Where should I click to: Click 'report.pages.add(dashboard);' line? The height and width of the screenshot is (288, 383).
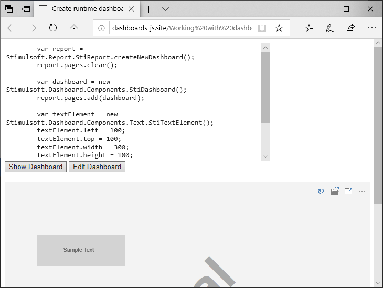pyautogui.click(x=90, y=98)
